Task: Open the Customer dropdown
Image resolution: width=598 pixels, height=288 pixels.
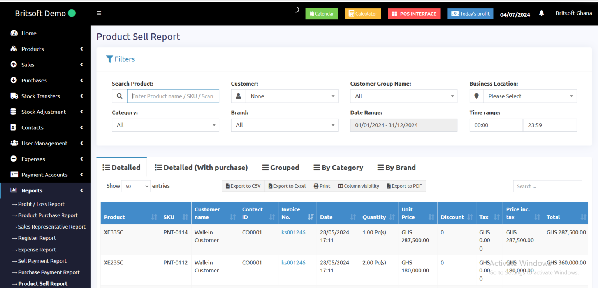Action: click(x=292, y=96)
